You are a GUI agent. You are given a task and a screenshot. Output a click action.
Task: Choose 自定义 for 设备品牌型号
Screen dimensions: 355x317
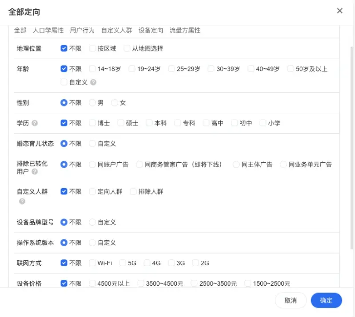92,222
